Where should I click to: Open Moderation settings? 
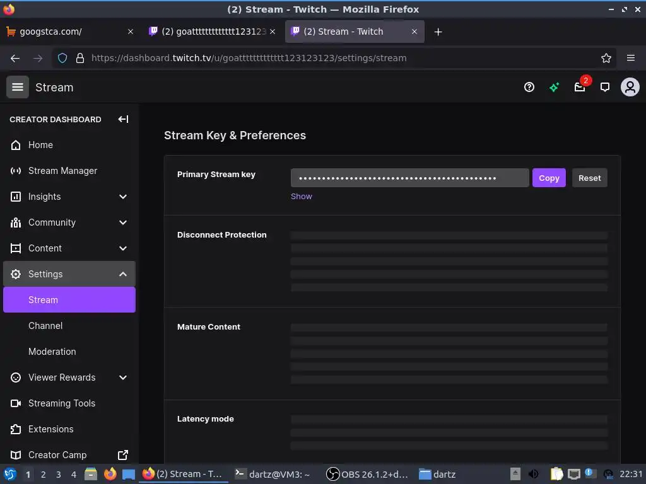69,352
